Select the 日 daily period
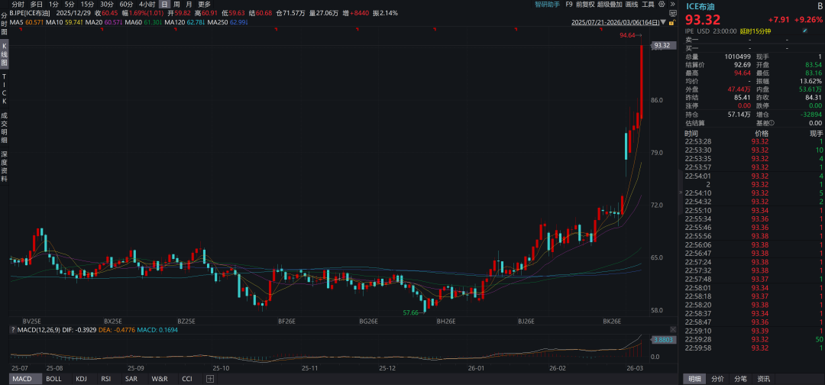This screenshot has height=385, width=825. click(x=165, y=5)
